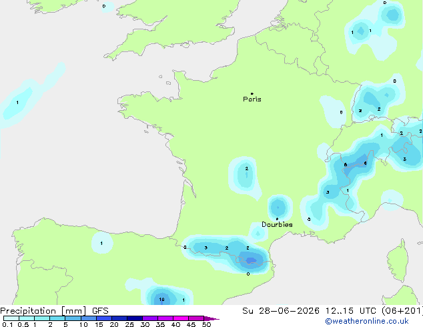Select legend swatch between 40 and 45
This screenshot has width=423, height=327.
pos(181,318)
